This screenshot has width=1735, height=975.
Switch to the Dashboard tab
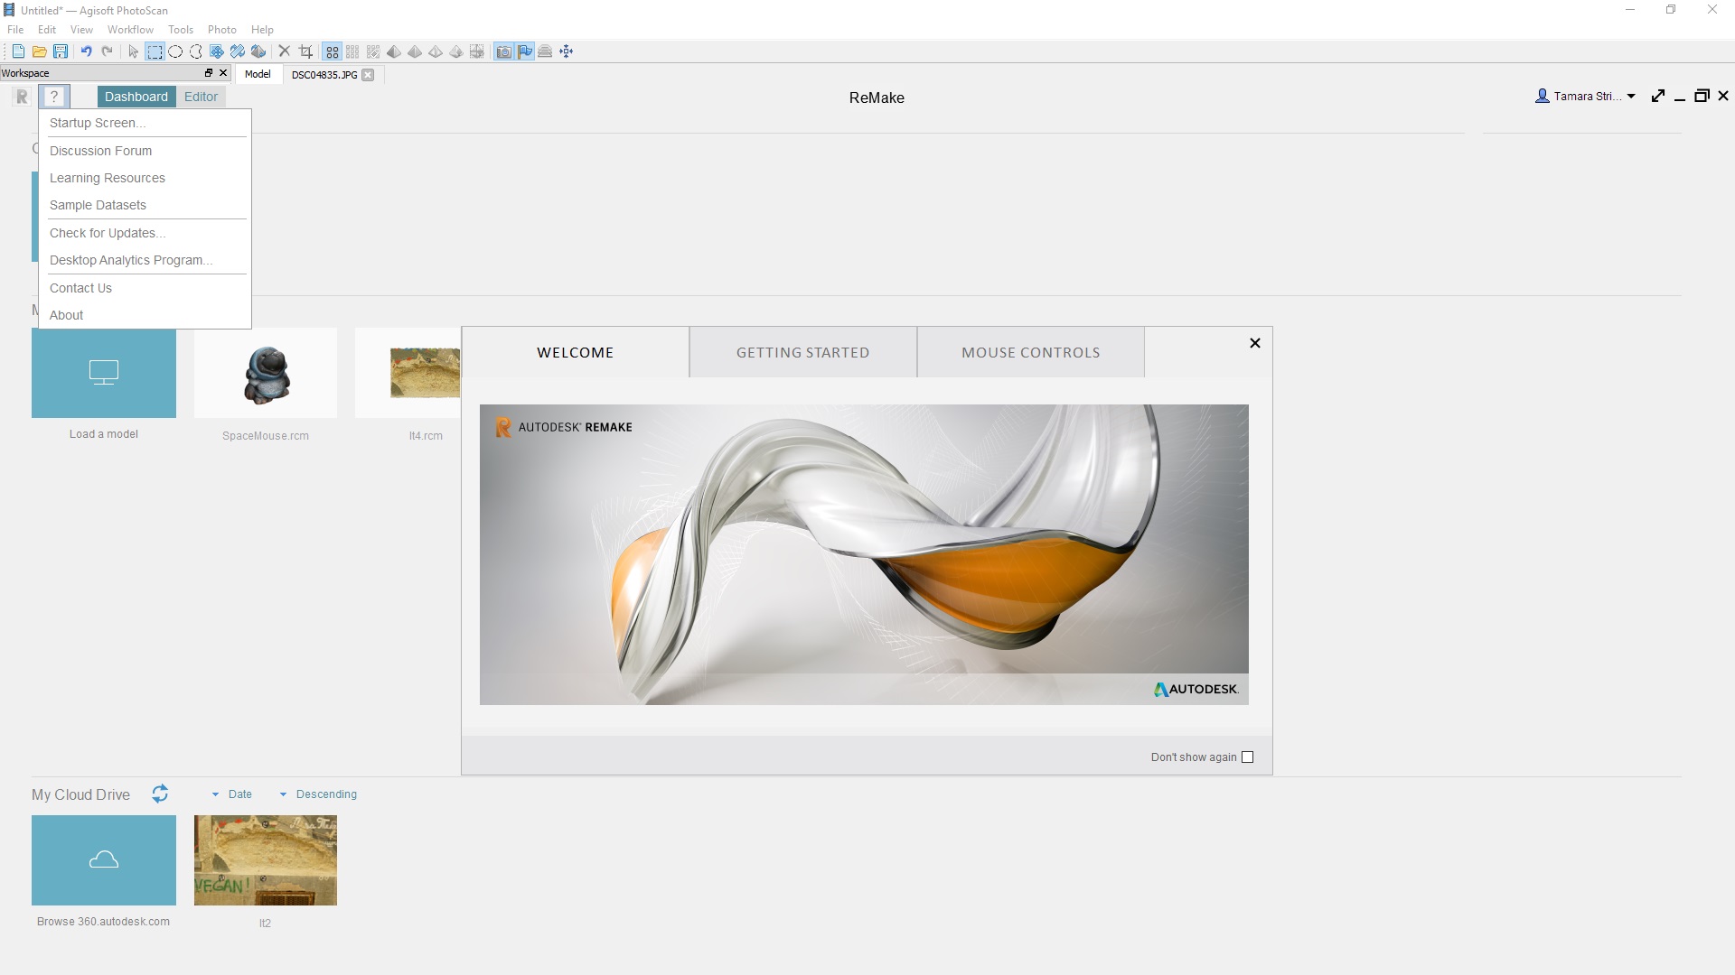coord(136,97)
